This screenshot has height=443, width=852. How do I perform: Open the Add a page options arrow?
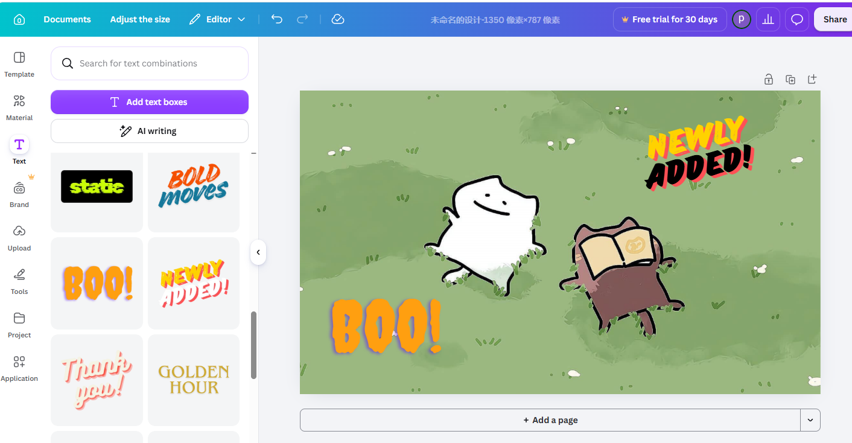[810, 420]
